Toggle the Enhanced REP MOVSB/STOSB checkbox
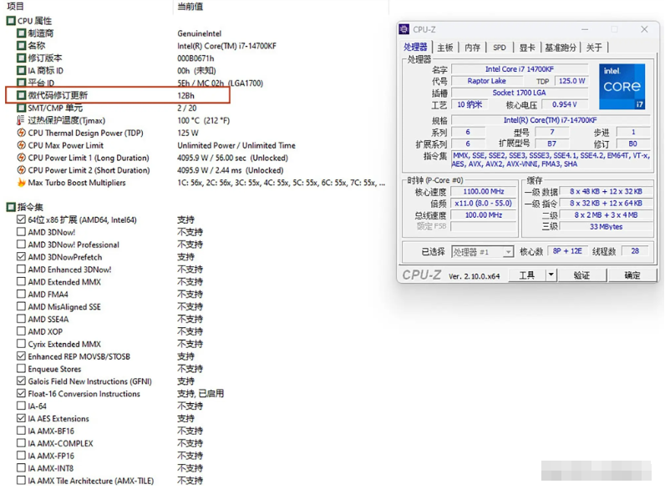This screenshot has width=665, height=494. (21, 356)
